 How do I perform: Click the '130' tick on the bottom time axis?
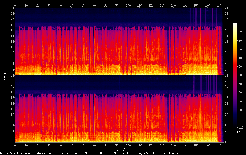tap(162, 145)
